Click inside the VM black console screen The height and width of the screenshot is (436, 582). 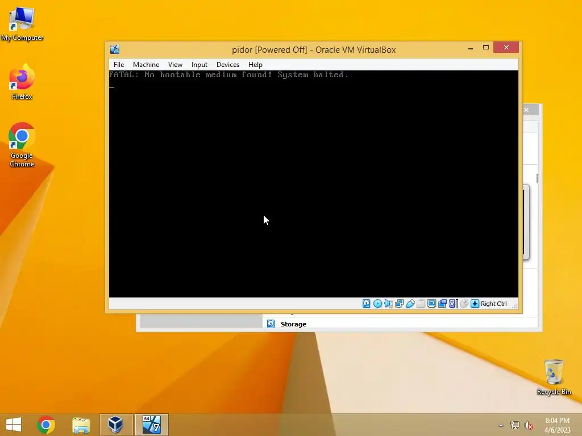coord(314,184)
